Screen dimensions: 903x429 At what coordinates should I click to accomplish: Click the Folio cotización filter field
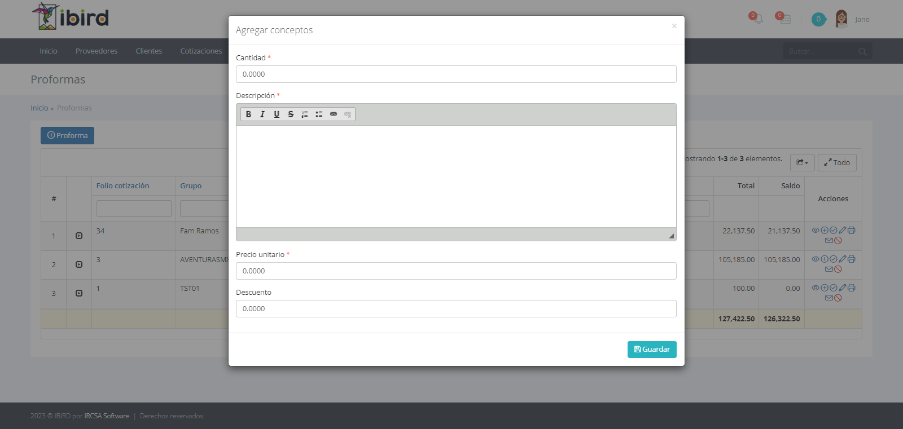pyautogui.click(x=134, y=209)
